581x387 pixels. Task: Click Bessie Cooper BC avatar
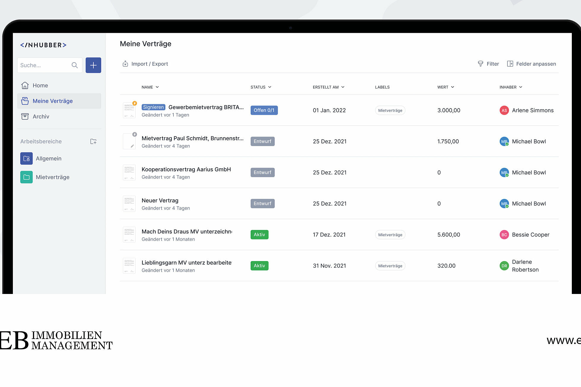[504, 235]
